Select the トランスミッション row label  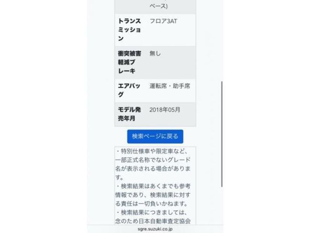click(x=129, y=30)
